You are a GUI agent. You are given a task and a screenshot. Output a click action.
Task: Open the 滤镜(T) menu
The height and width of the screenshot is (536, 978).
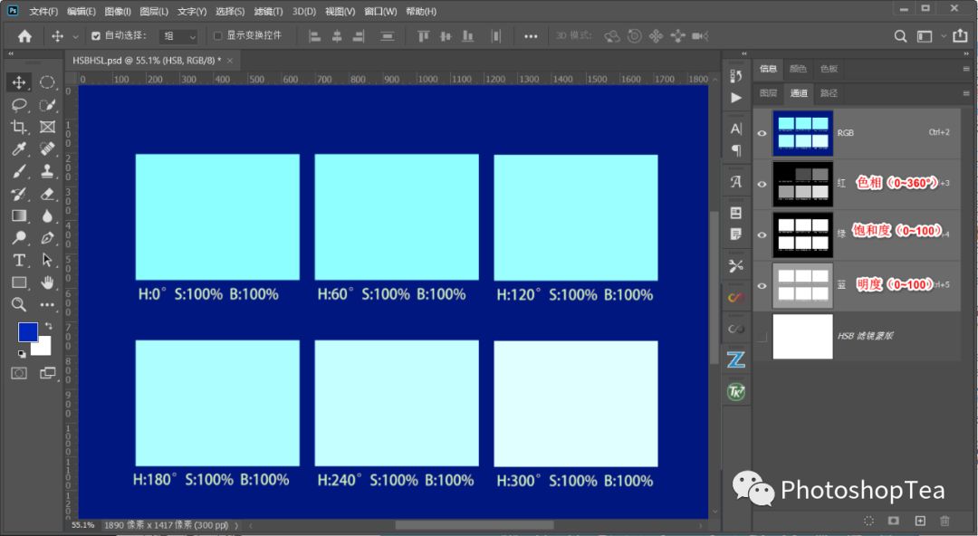[x=268, y=12]
